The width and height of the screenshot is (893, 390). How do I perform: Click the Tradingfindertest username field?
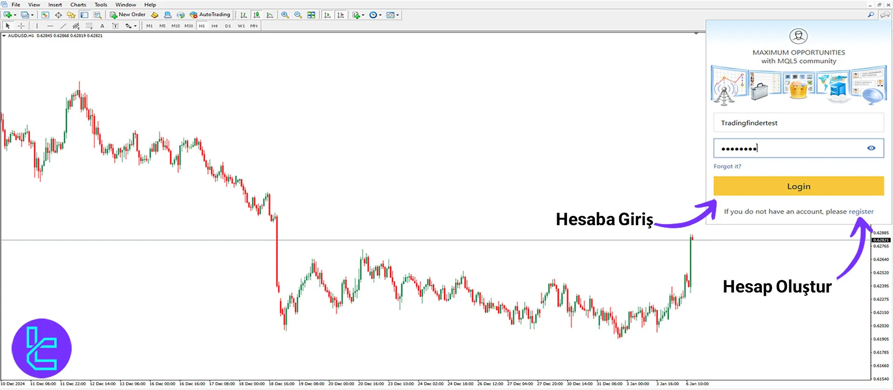[x=798, y=123]
